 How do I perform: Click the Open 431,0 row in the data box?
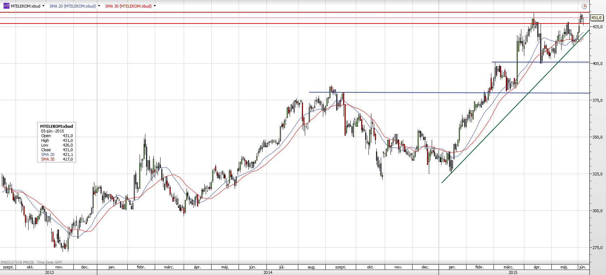tap(57, 136)
